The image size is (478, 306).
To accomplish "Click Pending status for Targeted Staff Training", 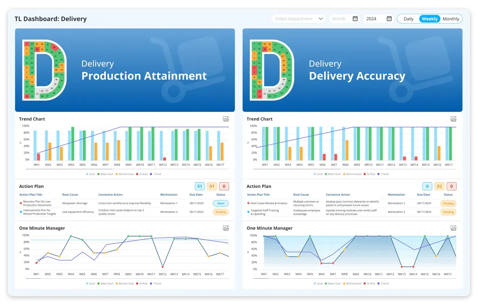I will pos(448,212).
